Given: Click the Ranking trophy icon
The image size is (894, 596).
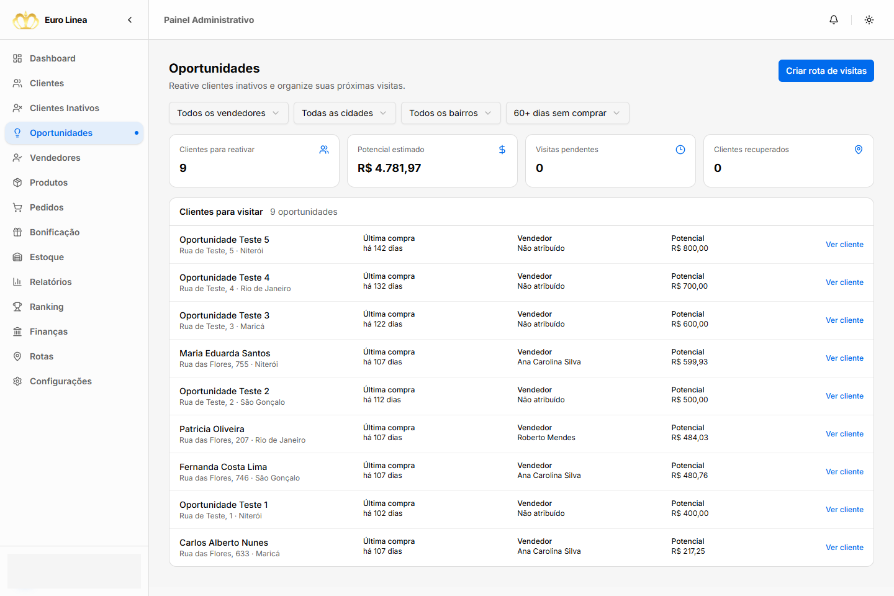Looking at the screenshot, I should (x=17, y=307).
